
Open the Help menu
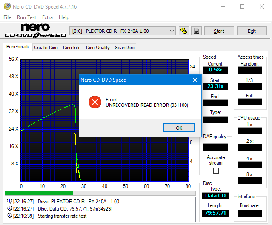coord(64,17)
